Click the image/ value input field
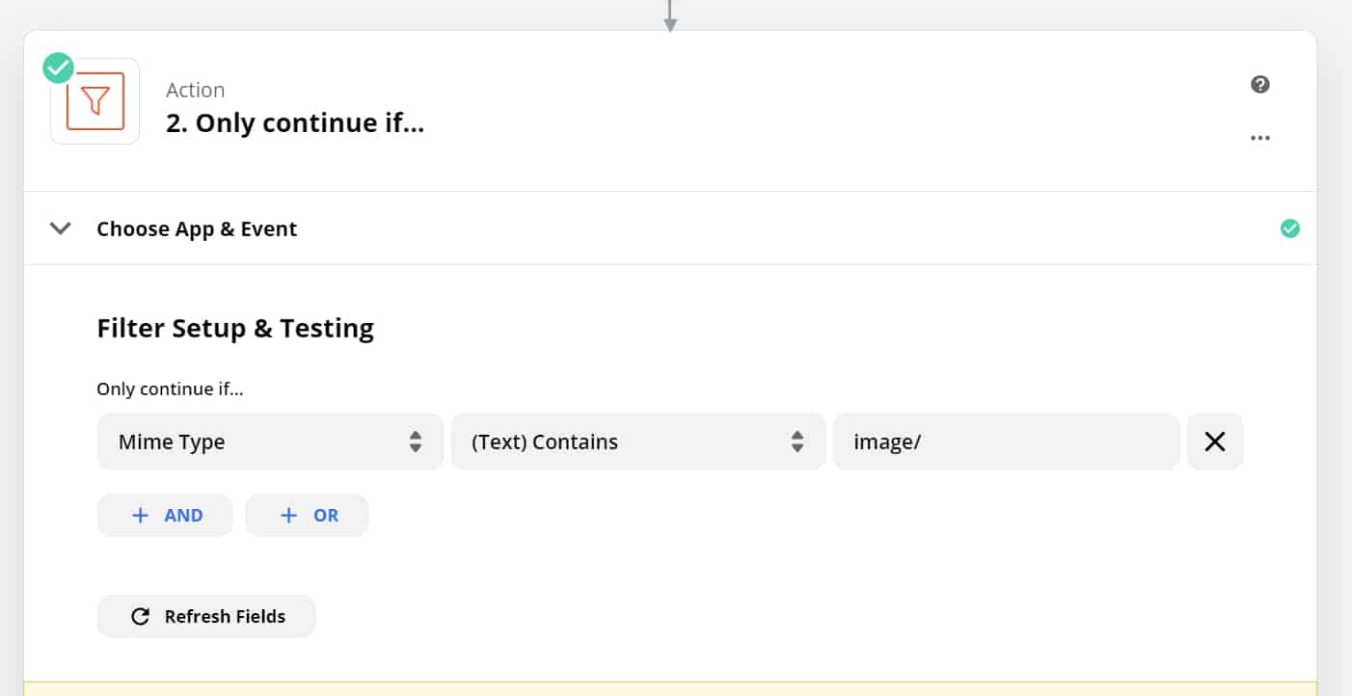This screenshot has width=1352, height=696. 1005,442
